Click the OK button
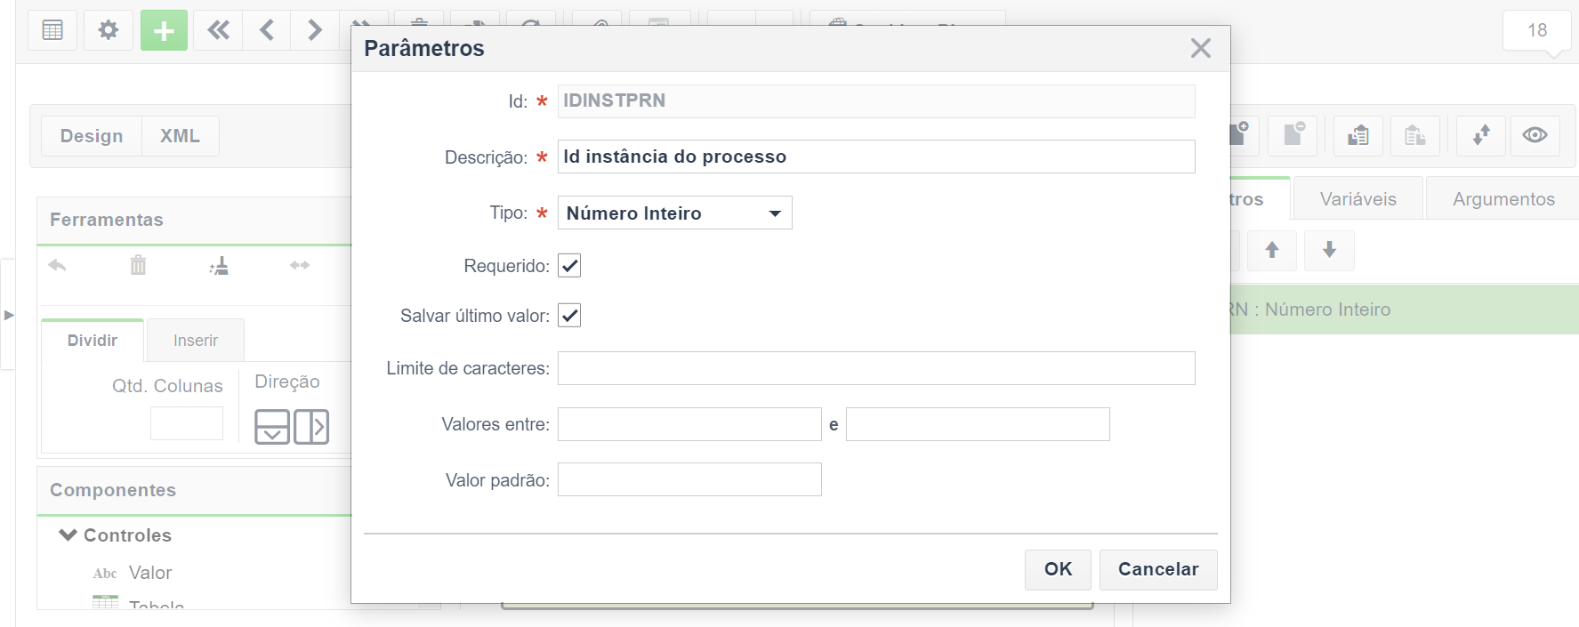The image size is (1579, 627). [1058, 570]
